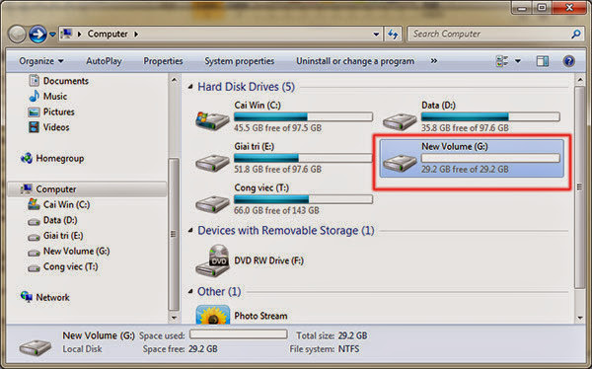This screenshot has height=369, width=592.
Task: Open the recent pages dropdown arrow
Action: [x=52, y=35]
